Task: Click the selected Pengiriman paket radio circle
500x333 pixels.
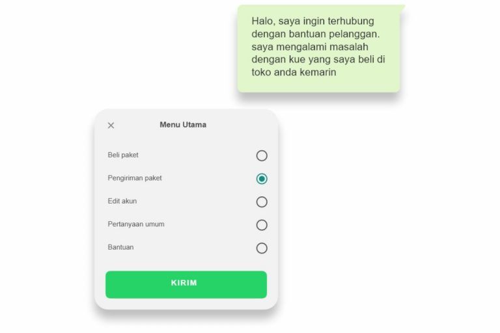Action: click(262, 179)
